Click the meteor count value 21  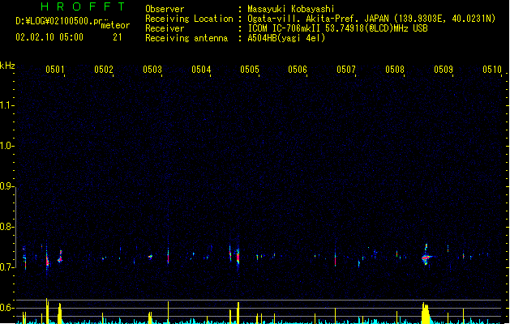pos(118,37)
